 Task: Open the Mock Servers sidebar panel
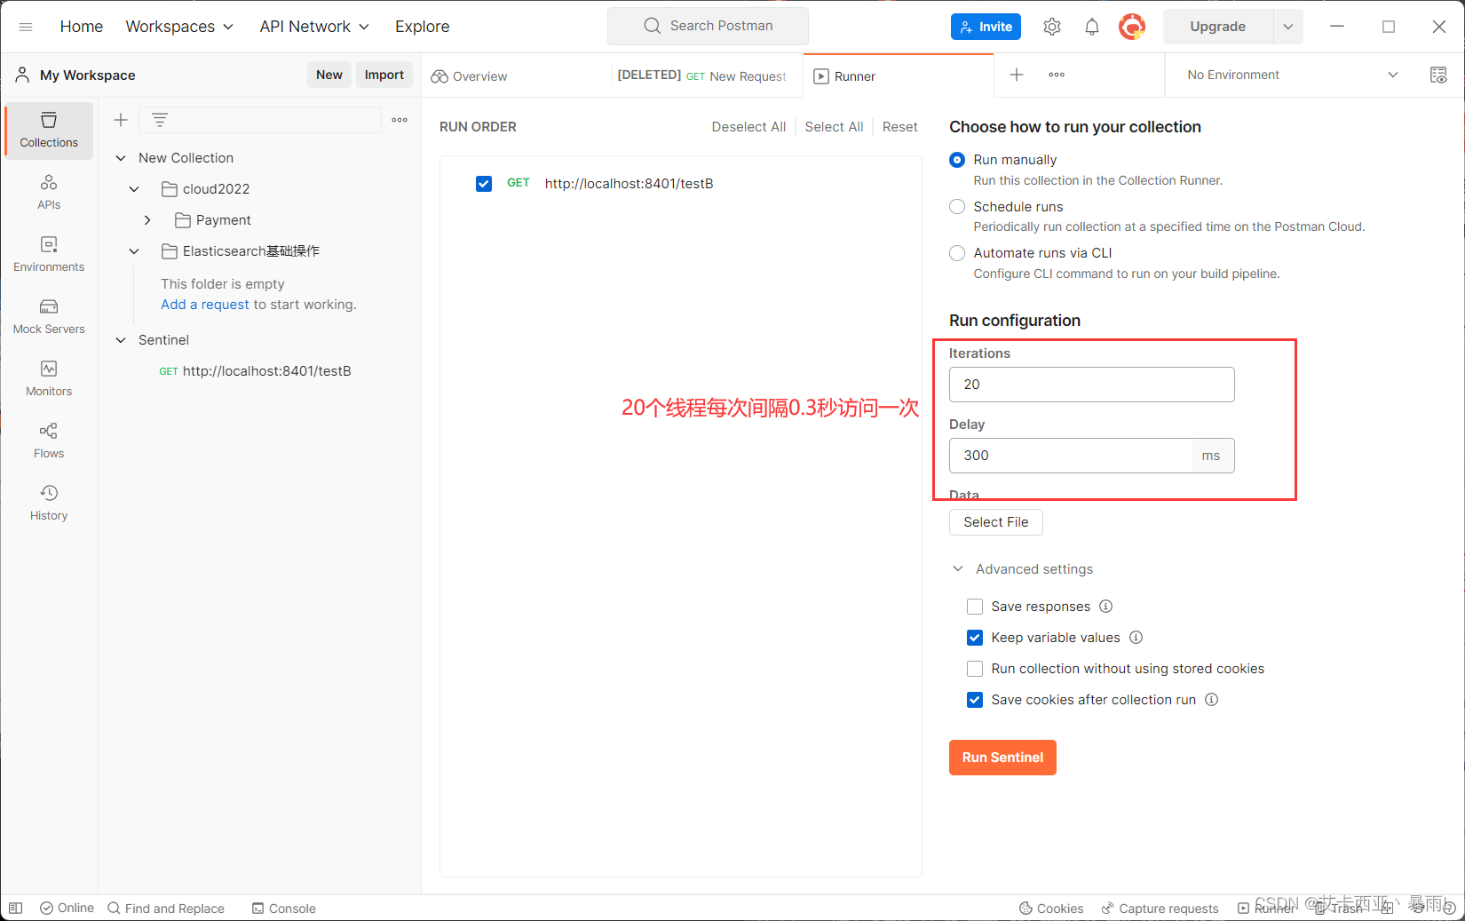click(49, 317)
